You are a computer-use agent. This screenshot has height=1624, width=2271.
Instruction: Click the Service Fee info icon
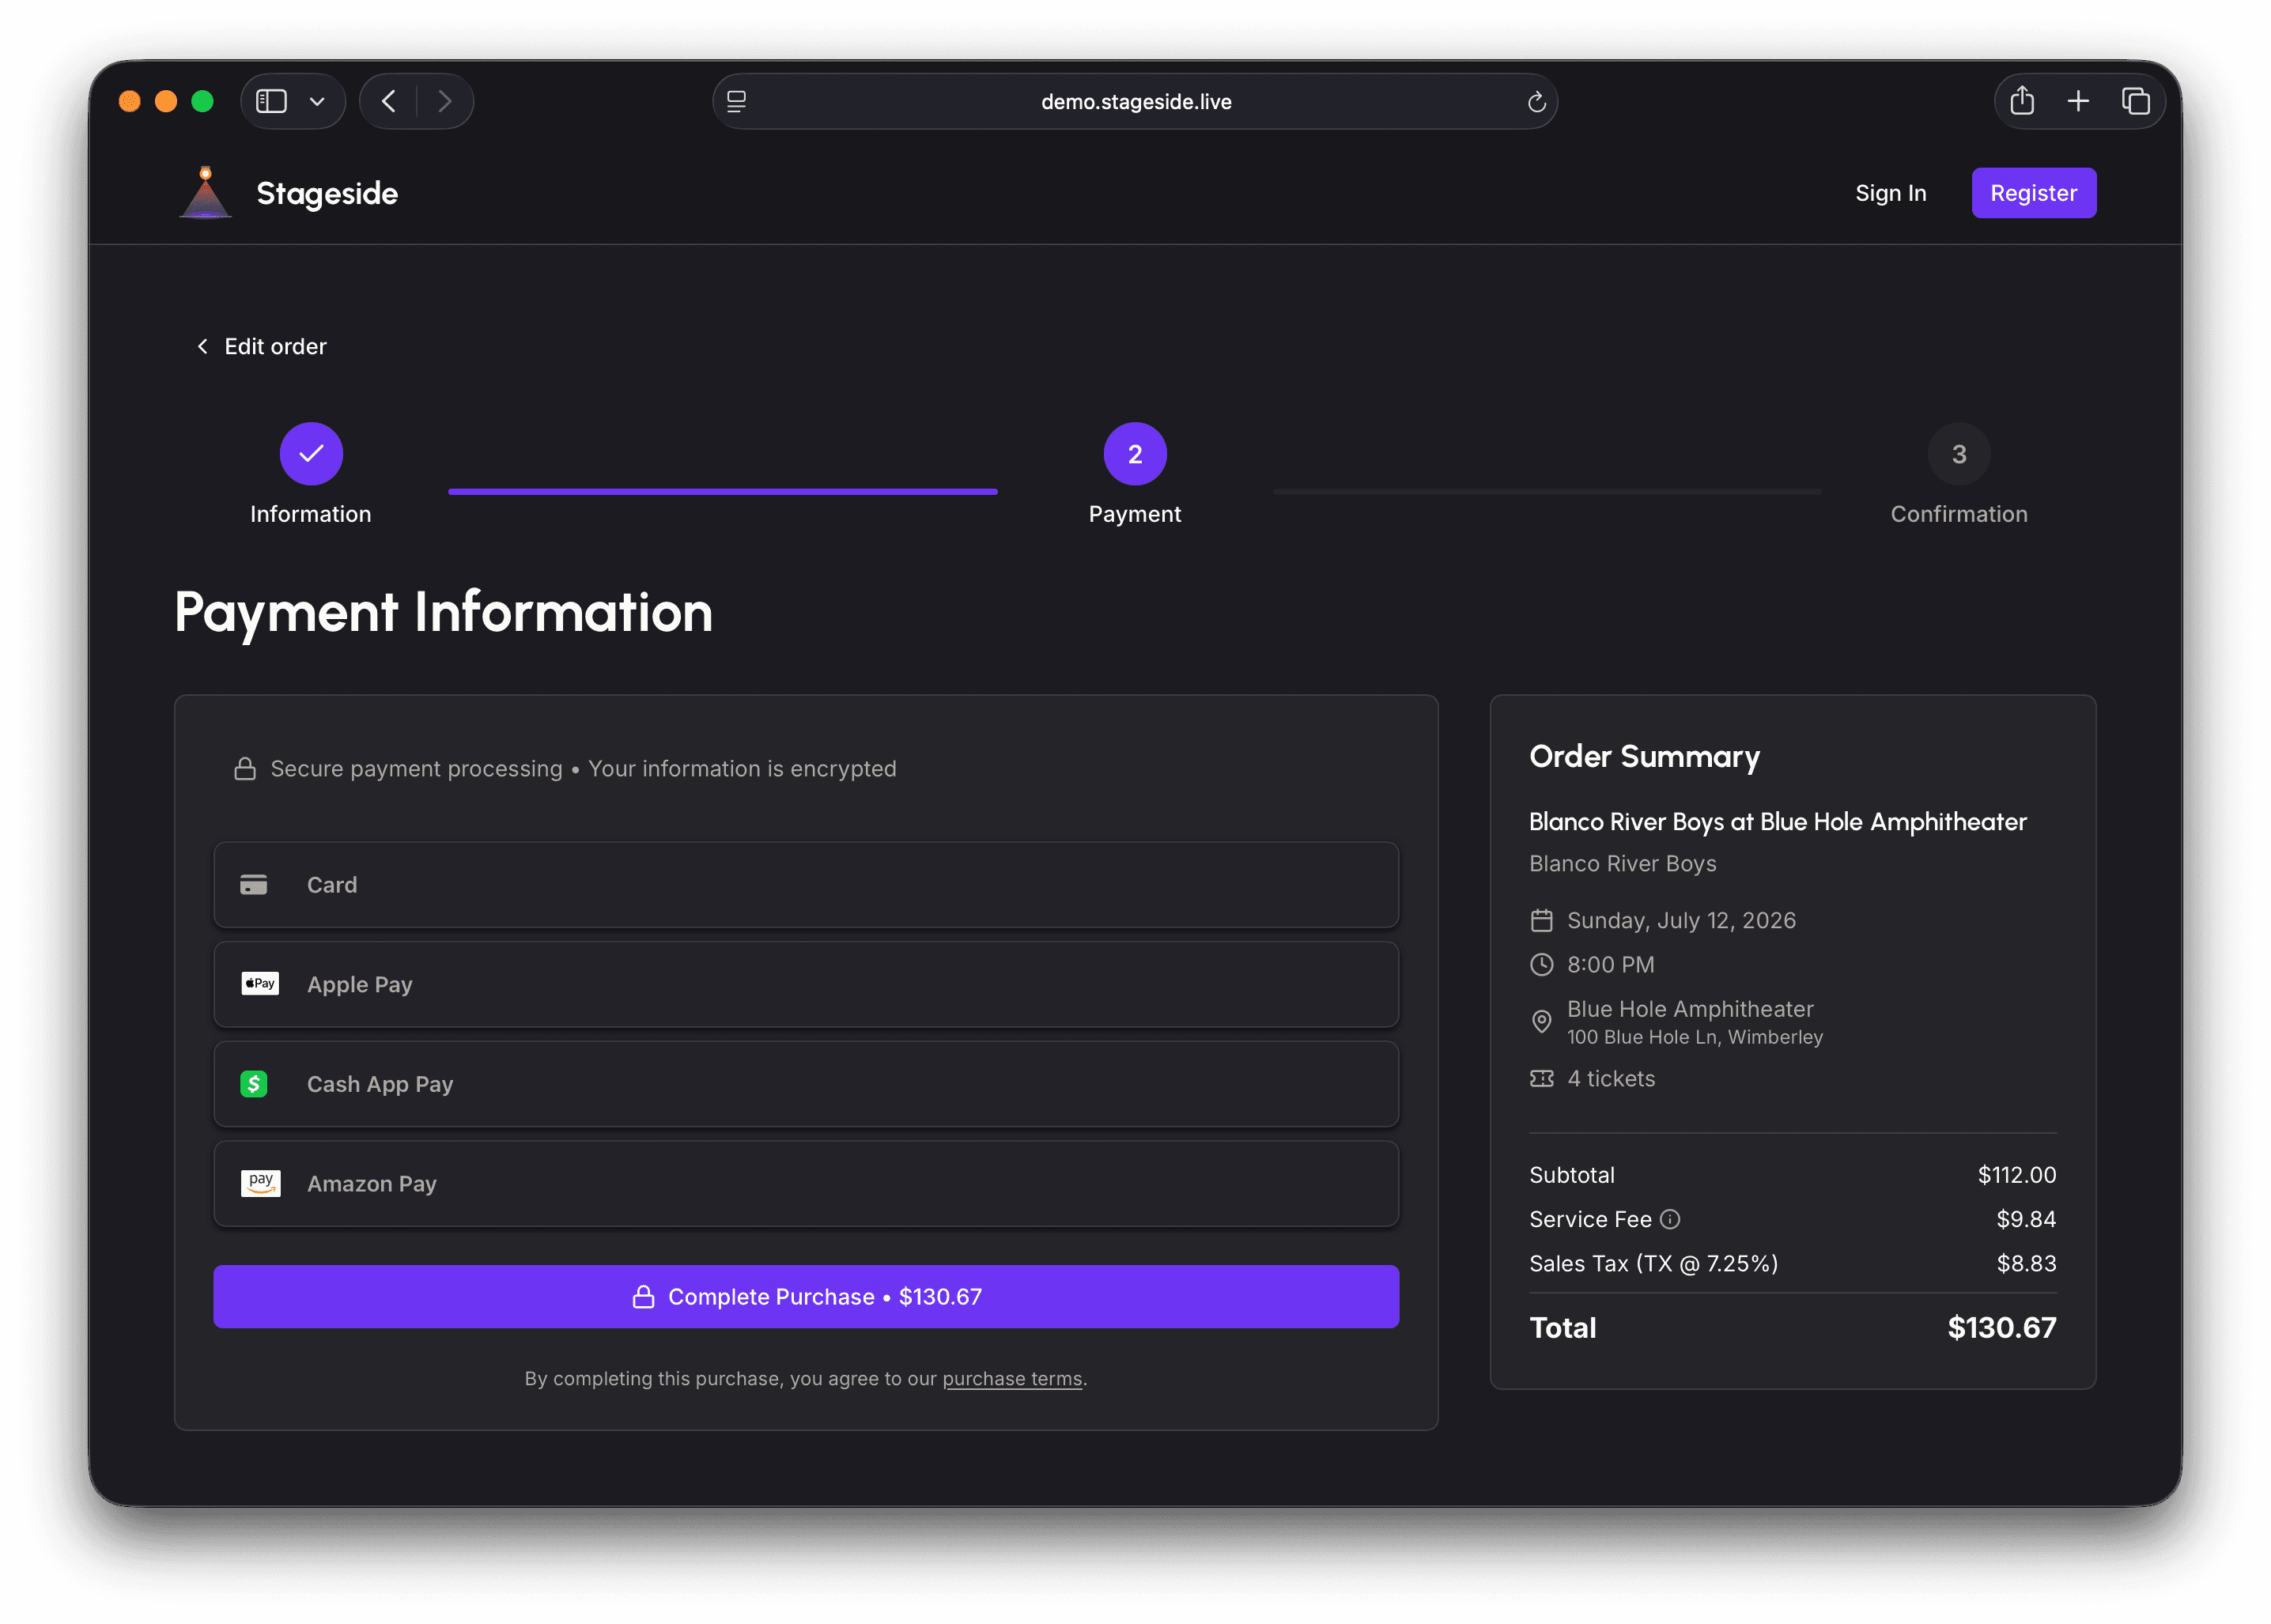(x=1670, y=1219)
